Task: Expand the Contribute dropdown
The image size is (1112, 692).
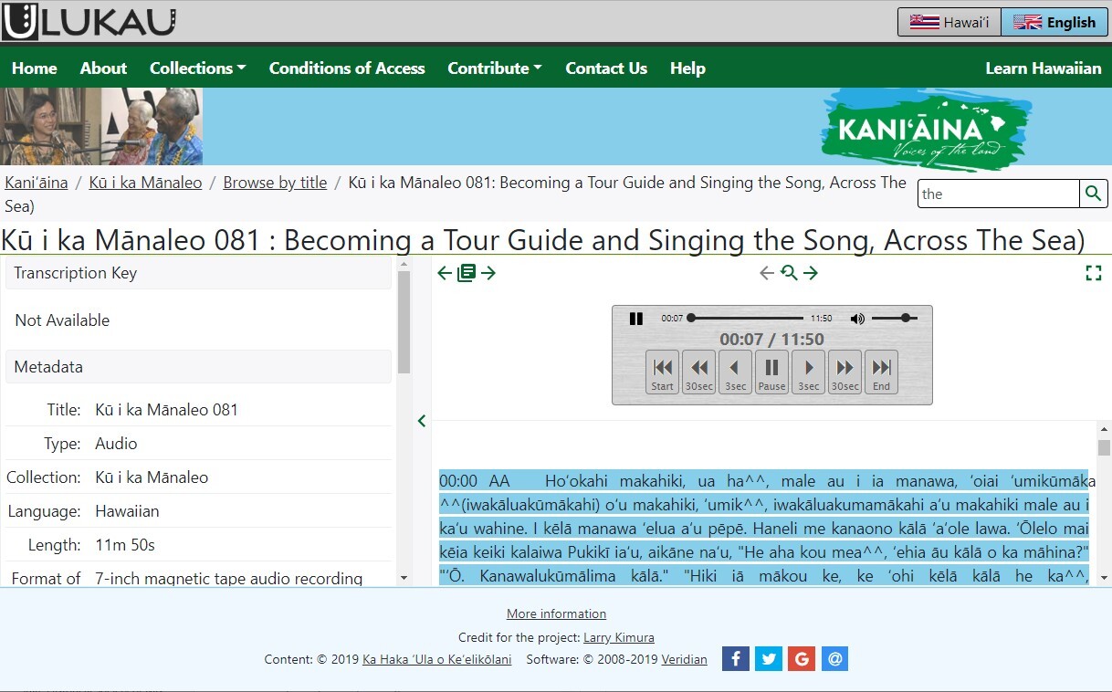Action: (x=494, y=68)
